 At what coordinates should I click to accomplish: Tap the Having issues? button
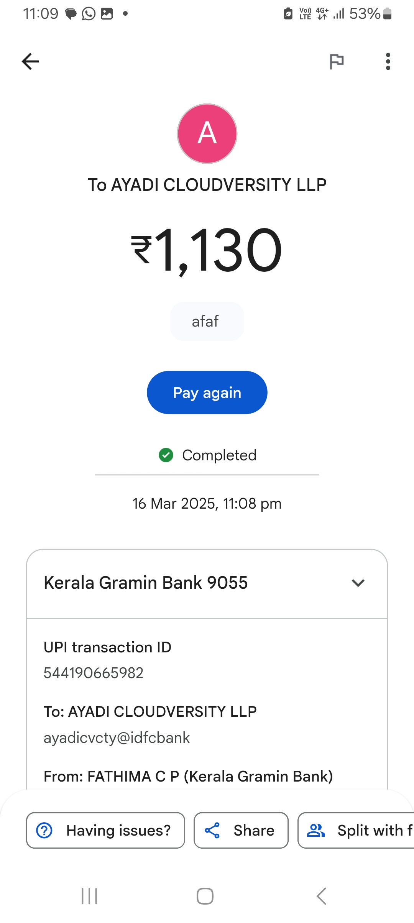click(x=105, y=830)
